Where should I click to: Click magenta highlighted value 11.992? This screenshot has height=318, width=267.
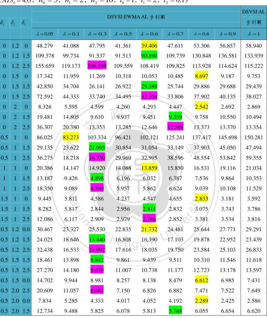[x=97, y=249]
